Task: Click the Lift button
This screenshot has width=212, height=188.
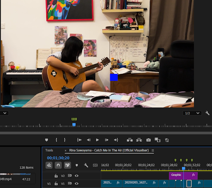Action: pos(130,140)
